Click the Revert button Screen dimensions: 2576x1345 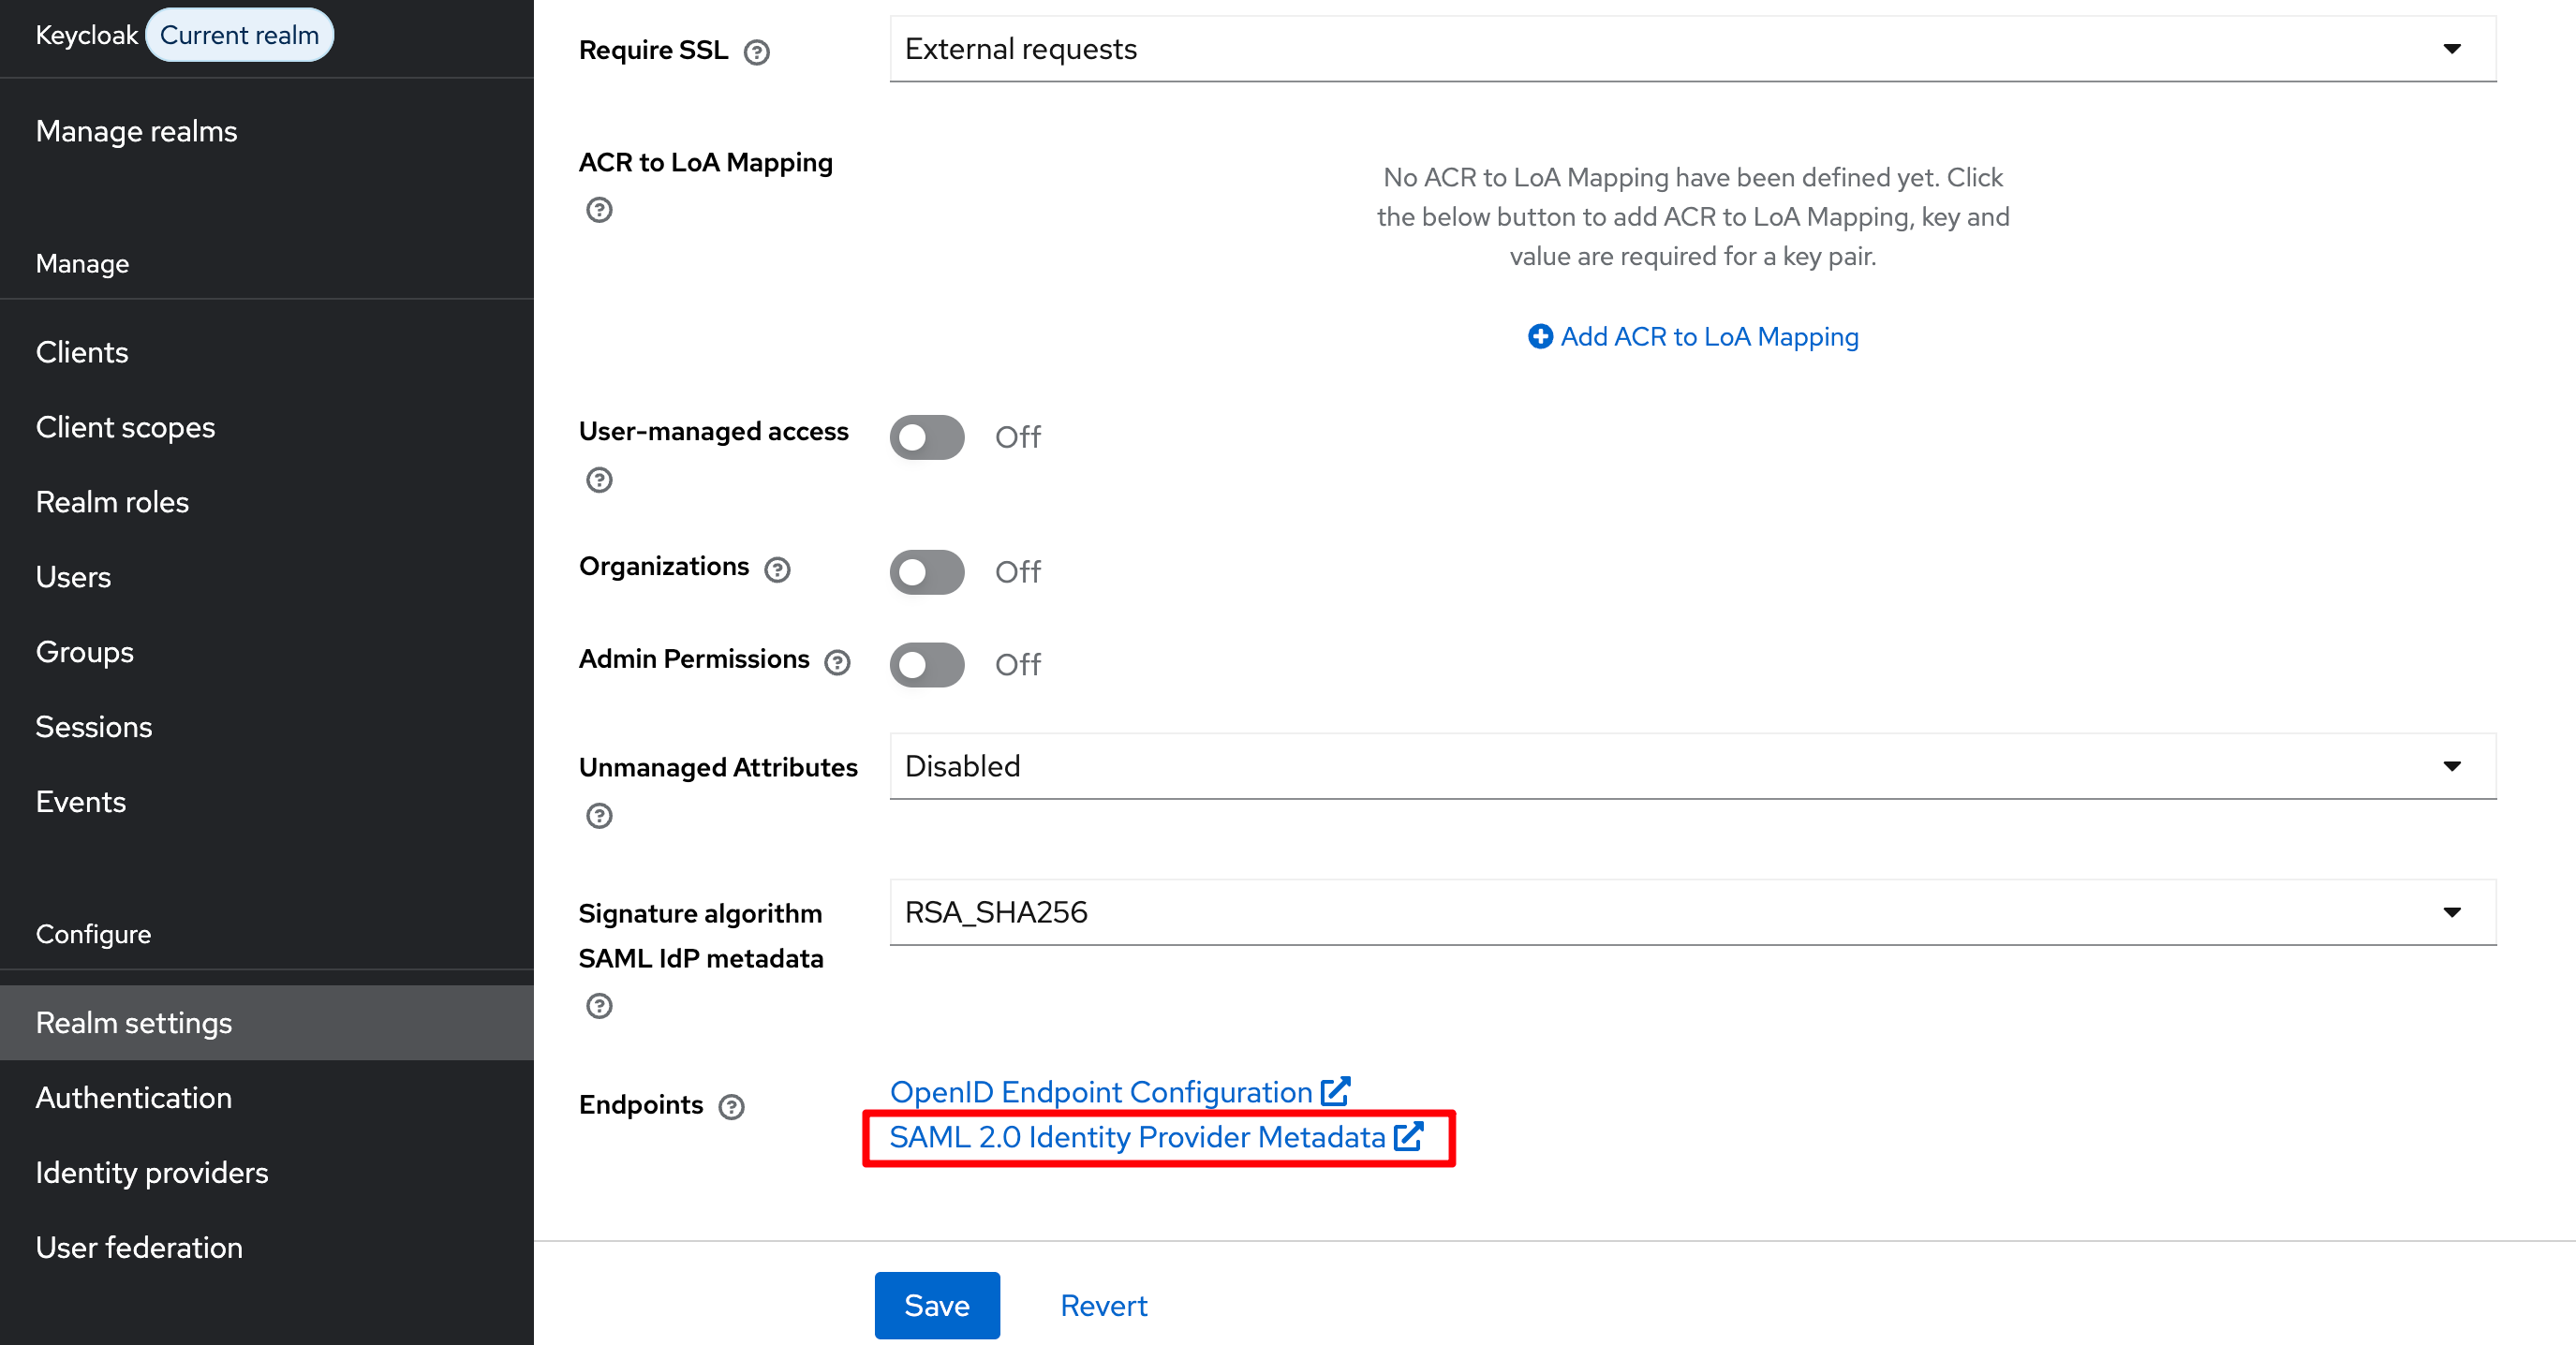point(1103,1305)
